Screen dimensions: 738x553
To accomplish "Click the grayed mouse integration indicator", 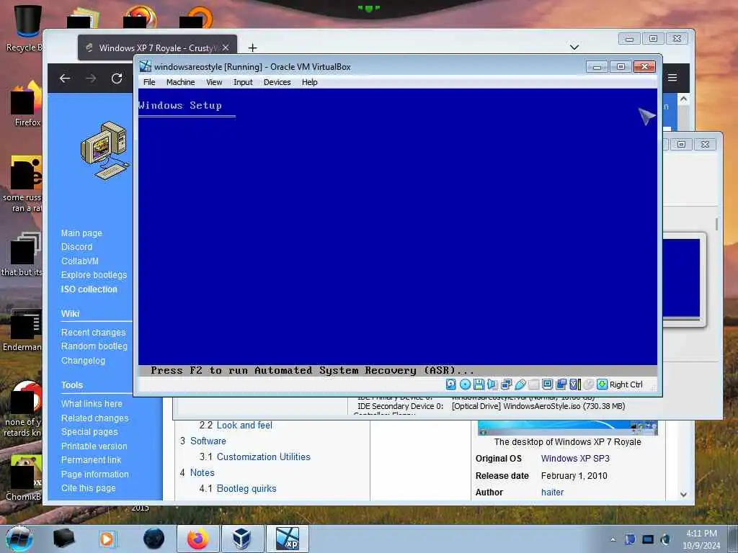I will click(x=588, y=385).
